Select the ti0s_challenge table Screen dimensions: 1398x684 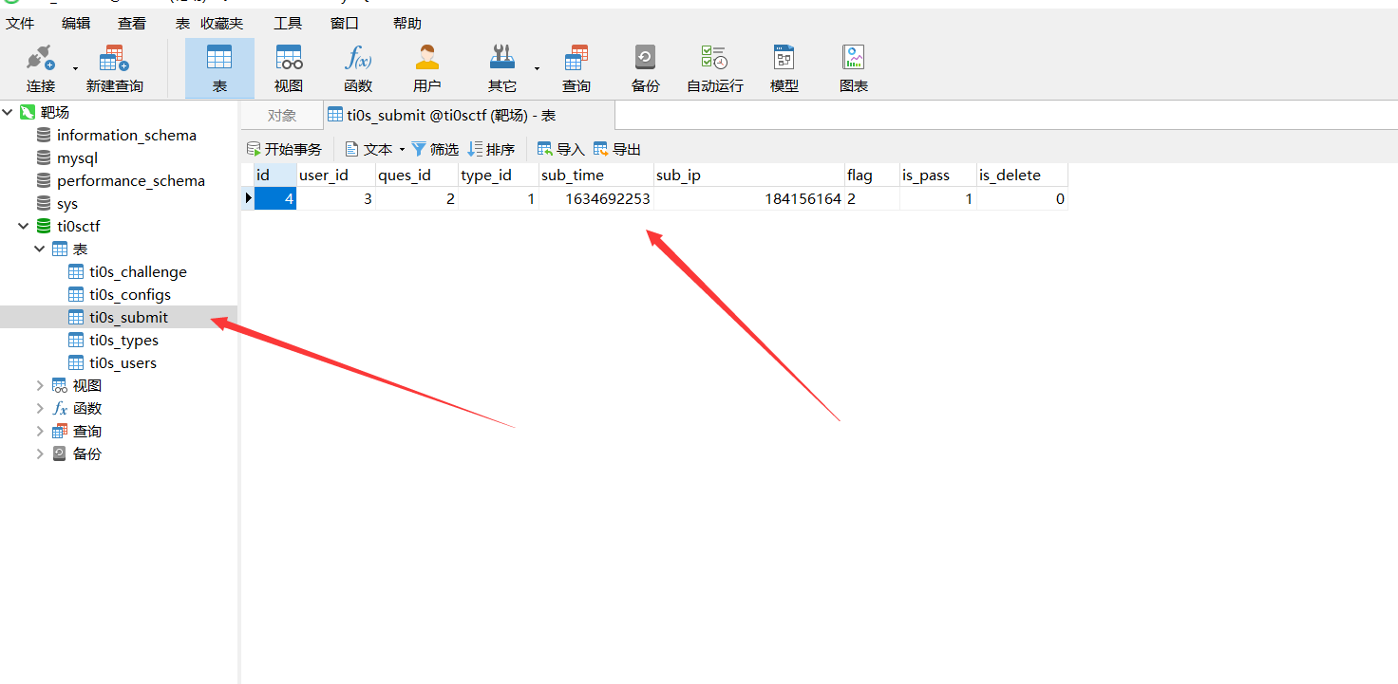point(138,272)
